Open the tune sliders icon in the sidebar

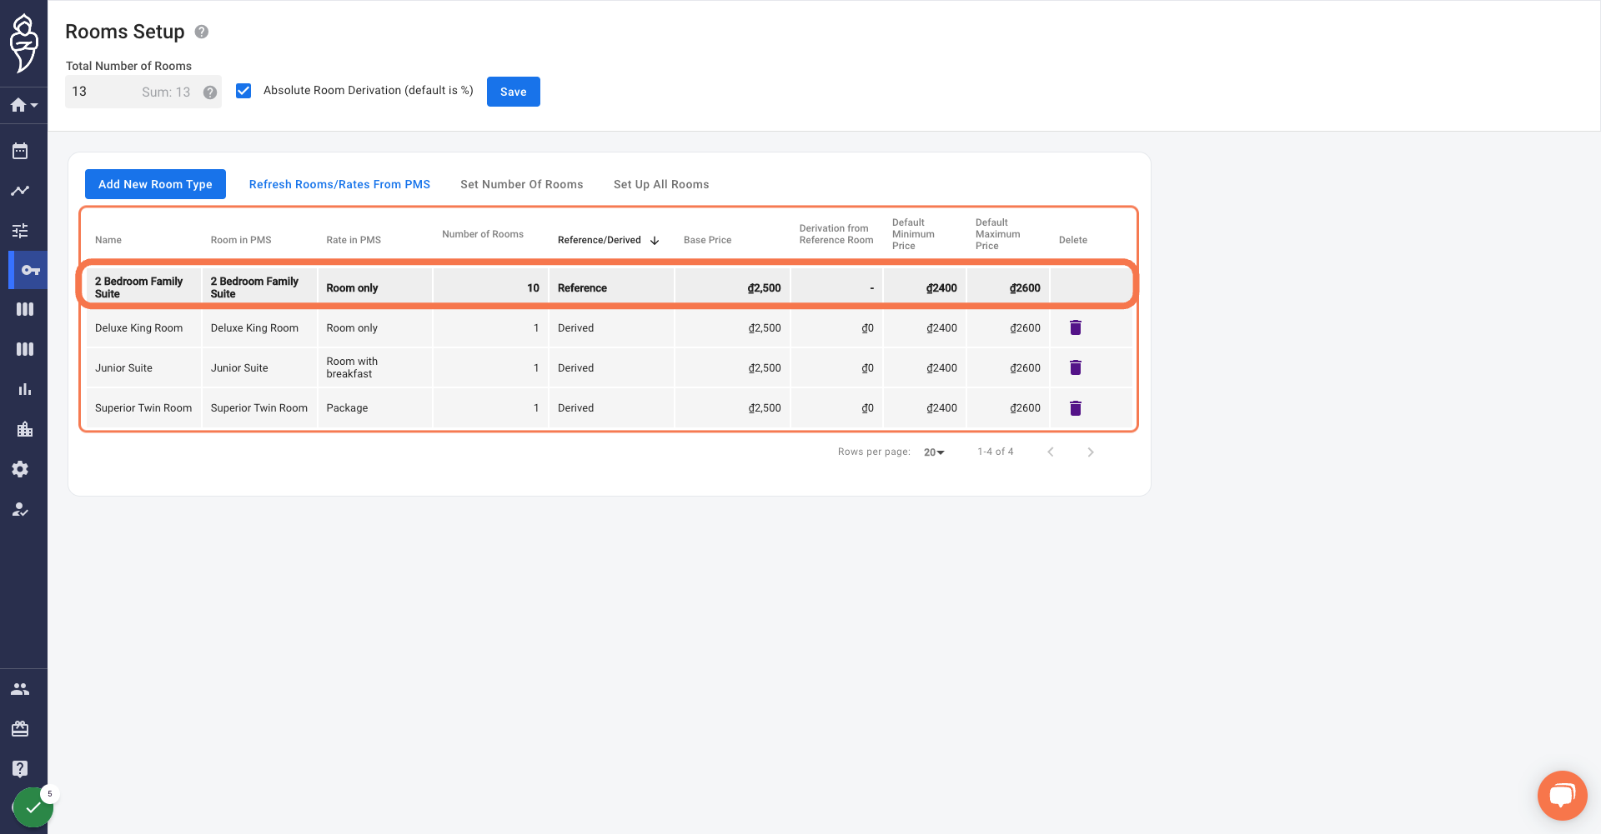pos(20,231)
